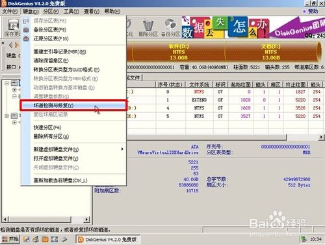The image size is (325, 245).
Task: Click the 数据丢失怎么办 banner
Action: (x=226, y=27)
